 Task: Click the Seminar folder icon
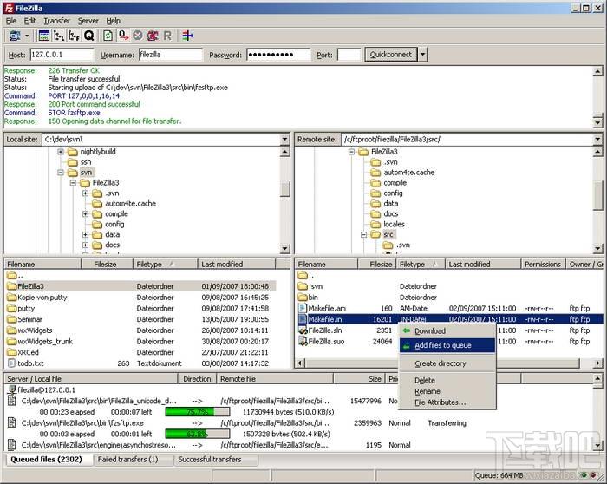click(11, 319)
